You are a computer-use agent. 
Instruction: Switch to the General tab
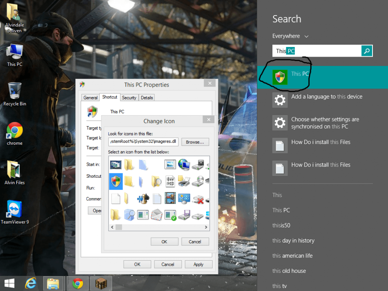90,98
